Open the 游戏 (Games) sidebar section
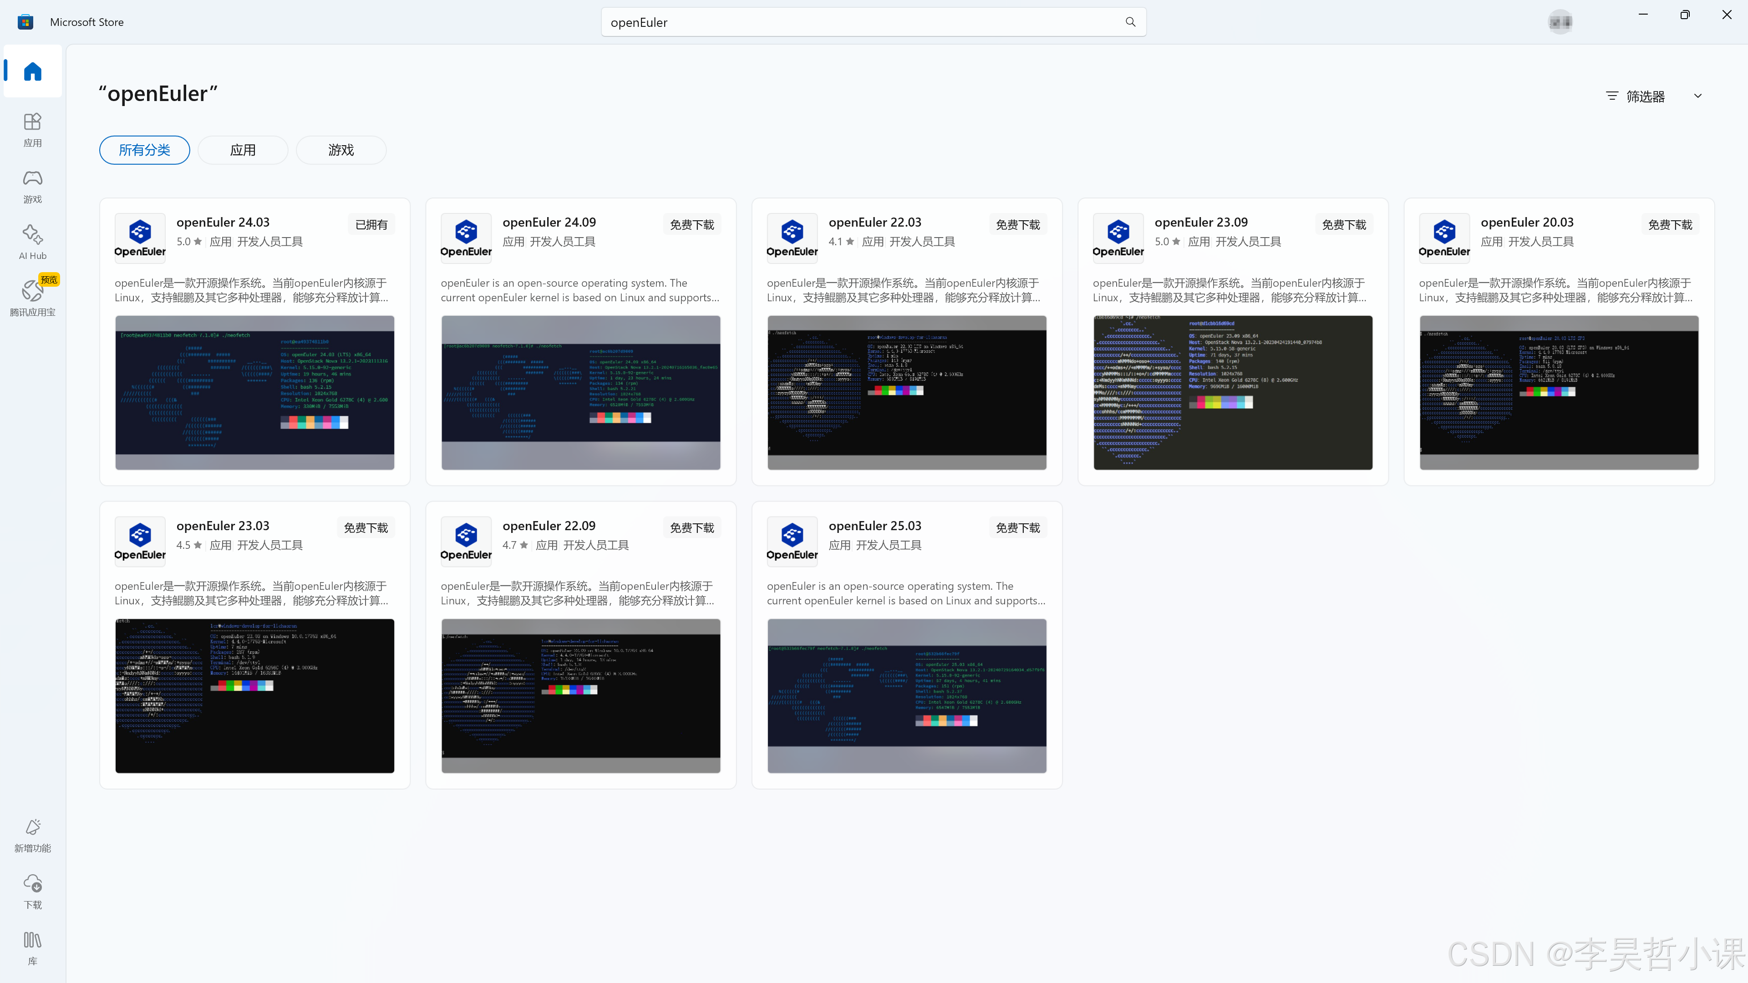This screenshot has width=1748, height=983. pos(33,185)
